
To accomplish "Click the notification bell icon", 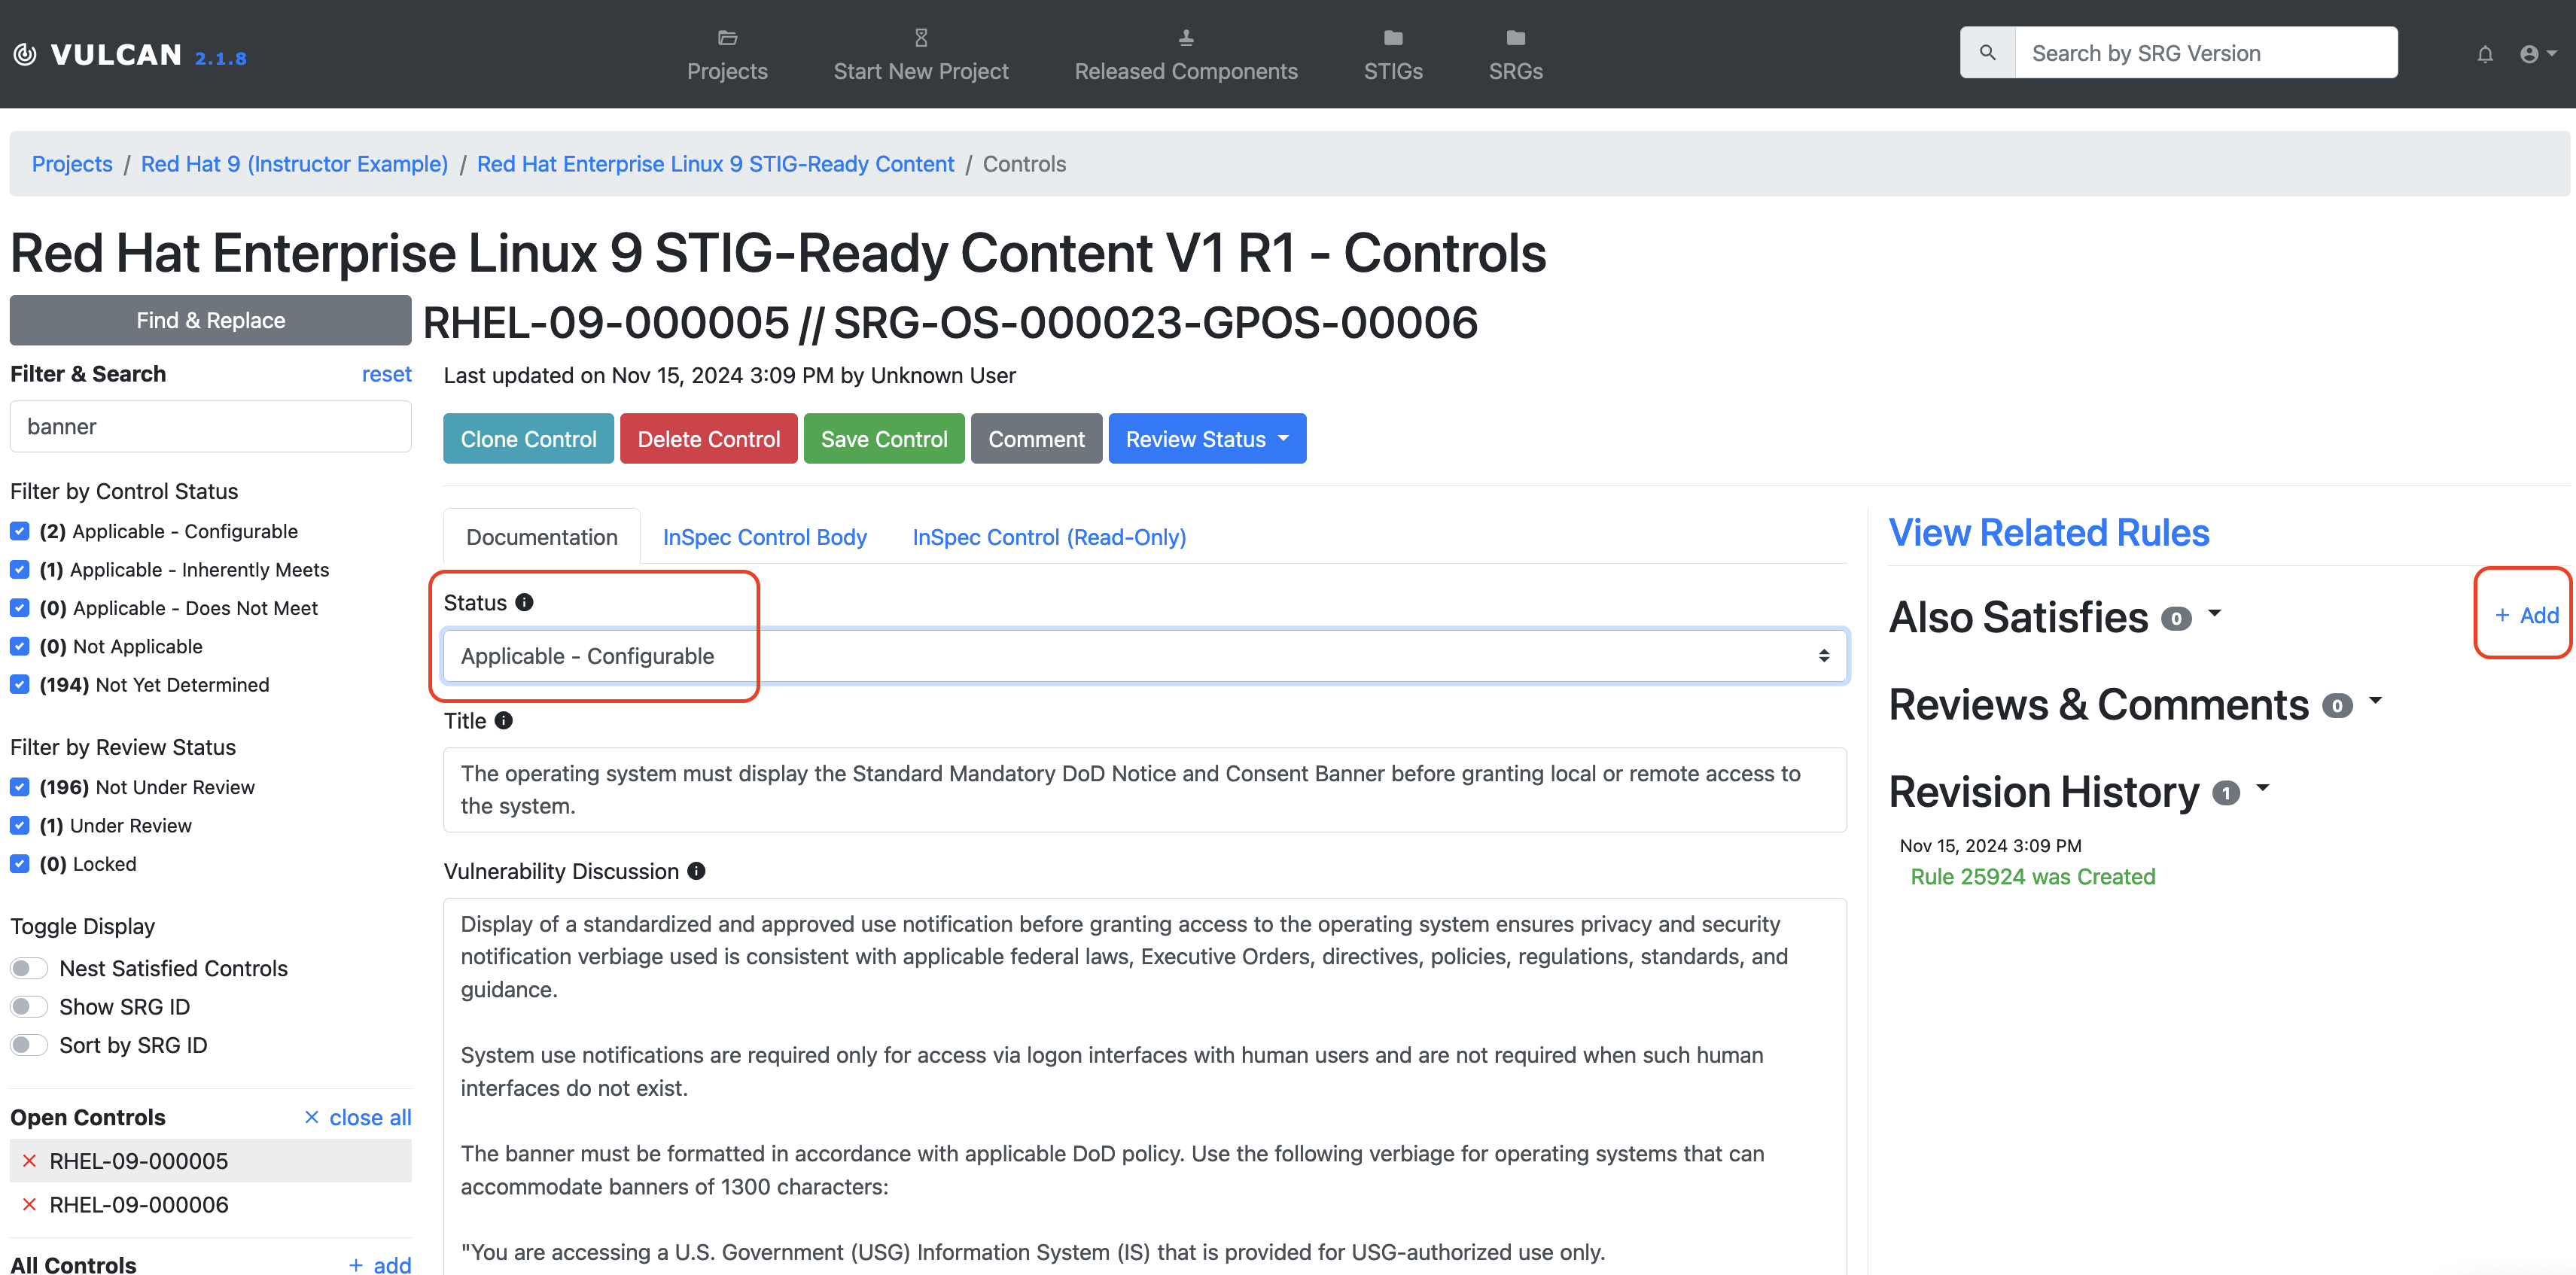I will point(2484,54).
